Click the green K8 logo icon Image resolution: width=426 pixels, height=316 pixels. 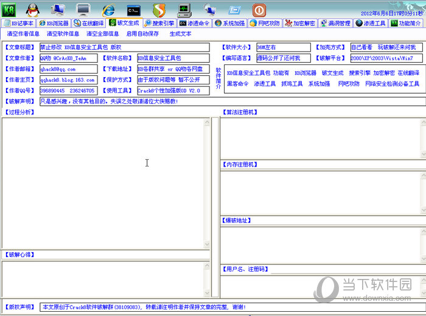9,10
